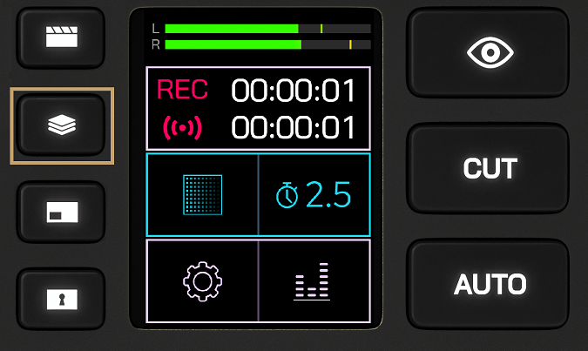Click the green peak marker on L meter
The image size is (588, 351).
tap(321, 29)
